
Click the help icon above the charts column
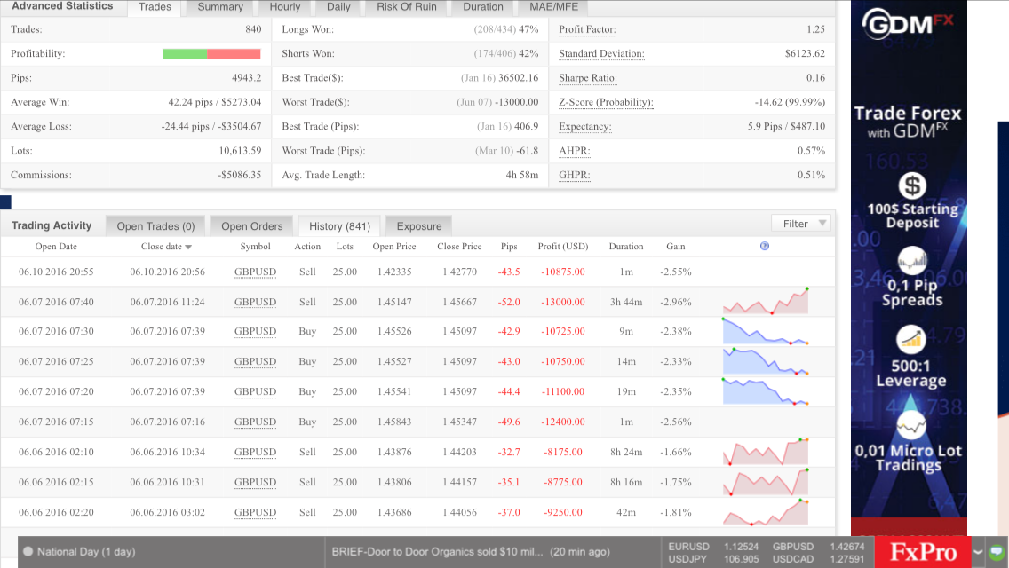click(x=765, y=246)
